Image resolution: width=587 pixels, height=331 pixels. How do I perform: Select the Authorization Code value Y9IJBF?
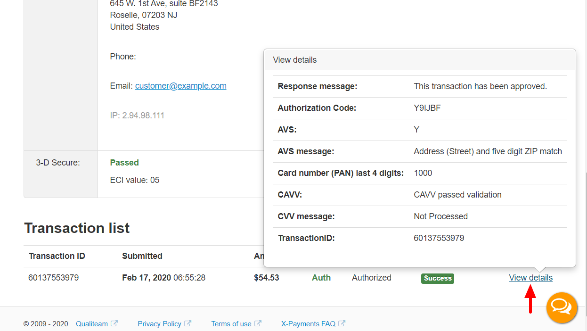pos(427,108)
